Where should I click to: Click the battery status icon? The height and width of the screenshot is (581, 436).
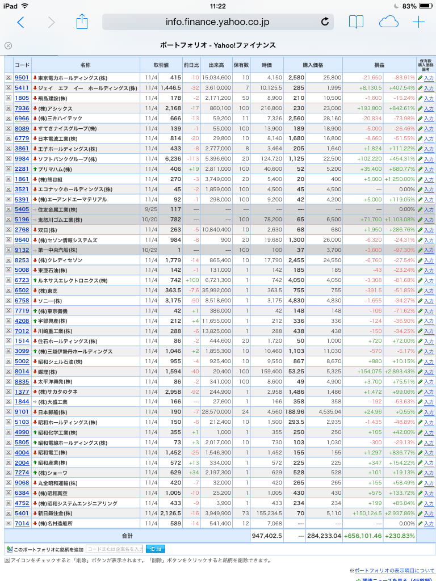tap(426, 6)
